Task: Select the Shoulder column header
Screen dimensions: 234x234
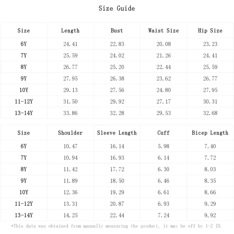Action: (70, 133)
